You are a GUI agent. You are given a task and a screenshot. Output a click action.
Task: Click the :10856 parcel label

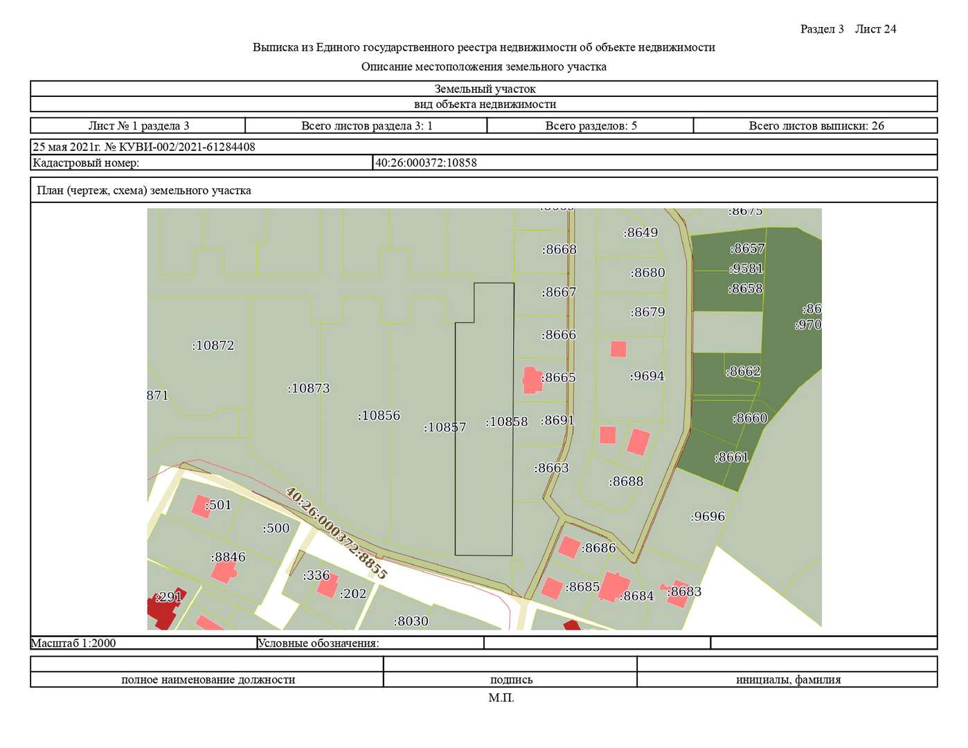pos(379,416)
